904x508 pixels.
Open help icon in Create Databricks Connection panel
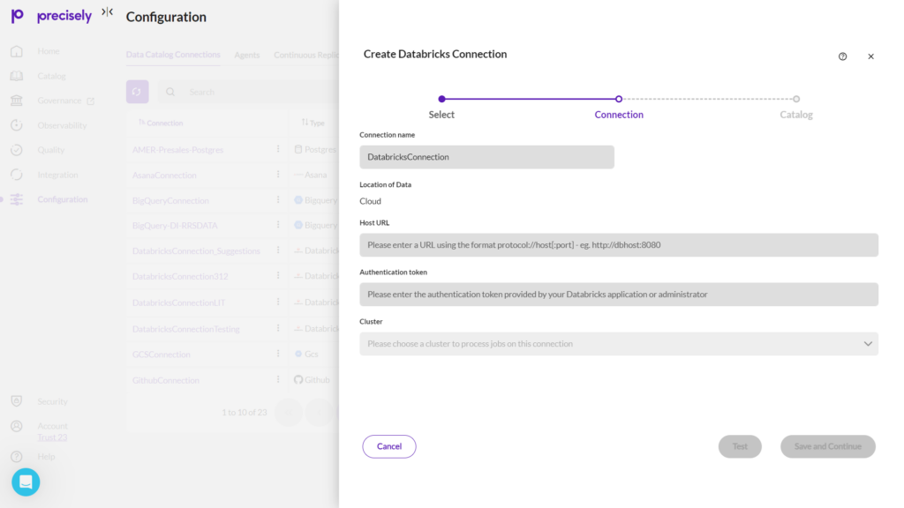coord(842,56)
